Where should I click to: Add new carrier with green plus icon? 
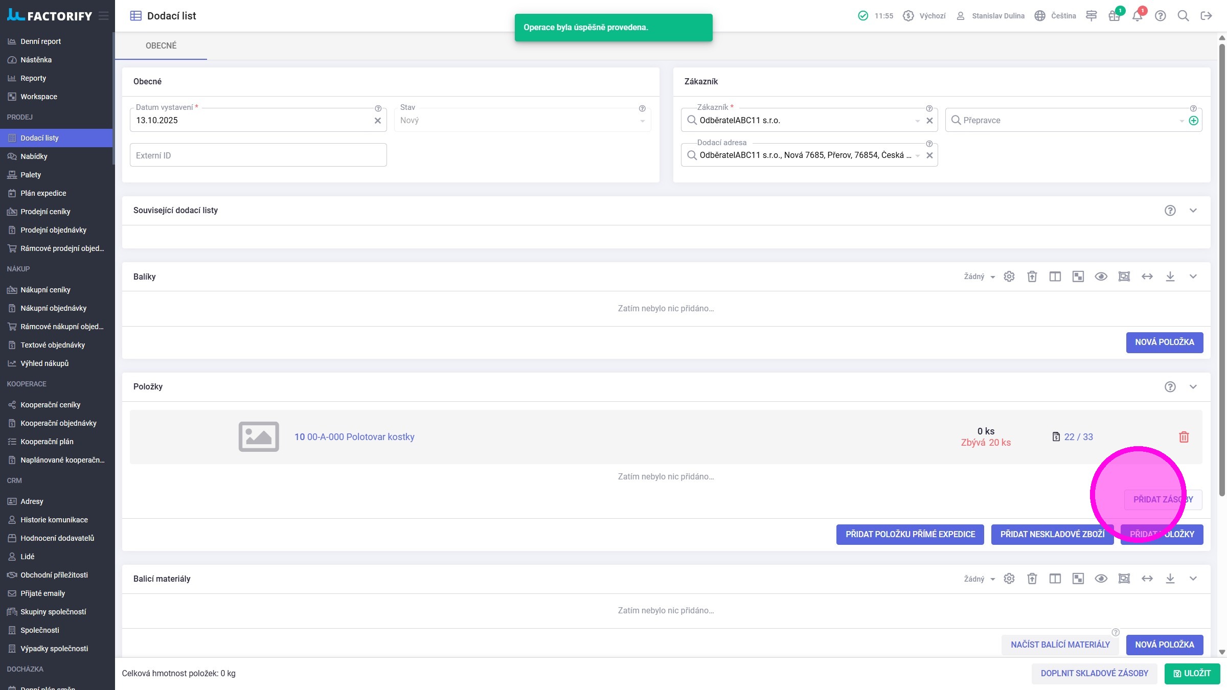click(x=1193, y=121)
